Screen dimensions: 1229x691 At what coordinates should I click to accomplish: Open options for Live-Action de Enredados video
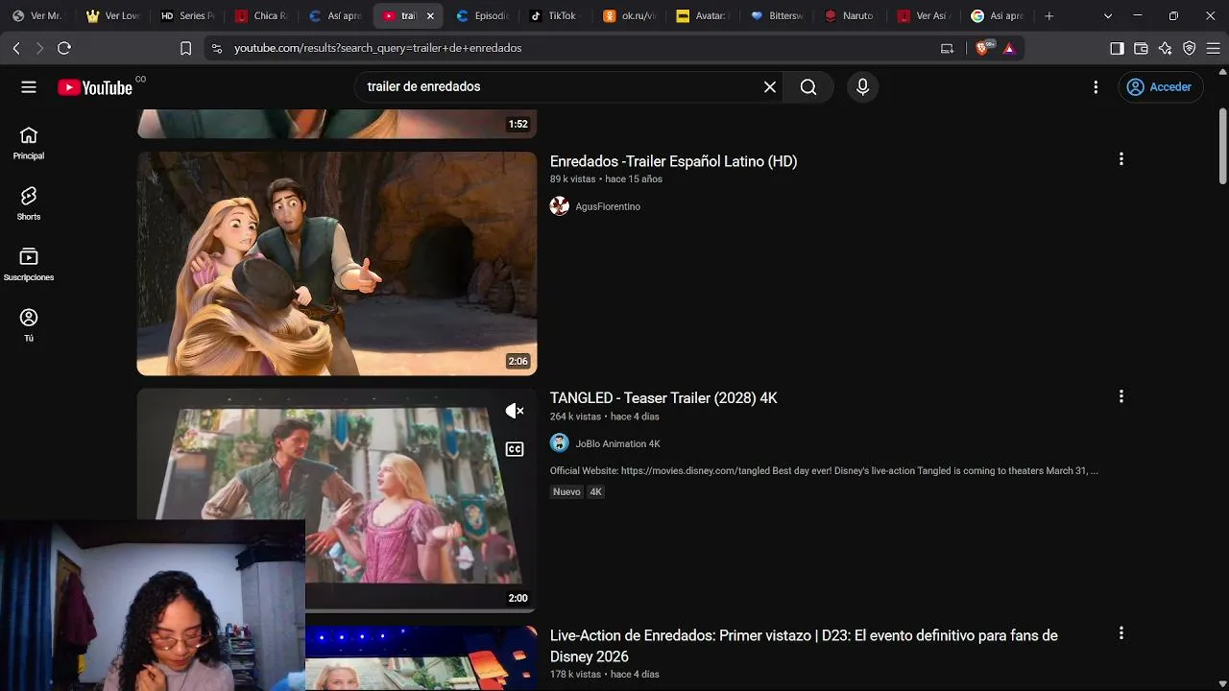[x=1121, y=633]
